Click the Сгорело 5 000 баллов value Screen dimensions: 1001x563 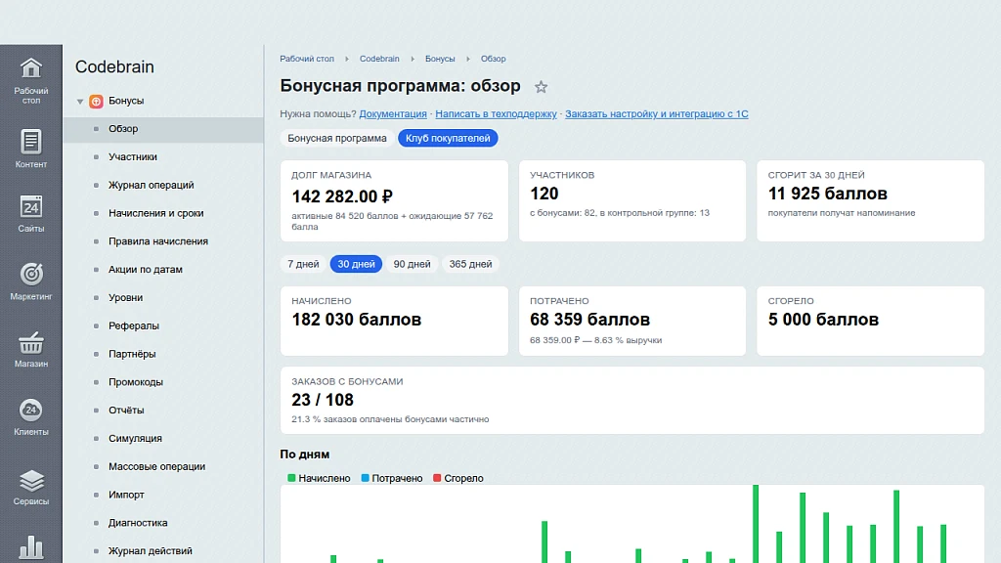pos(823,320)
